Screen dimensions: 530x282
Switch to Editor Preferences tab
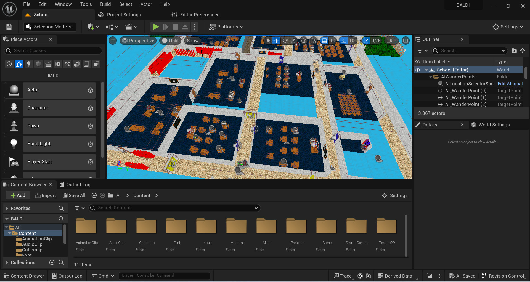click(195, 15)
